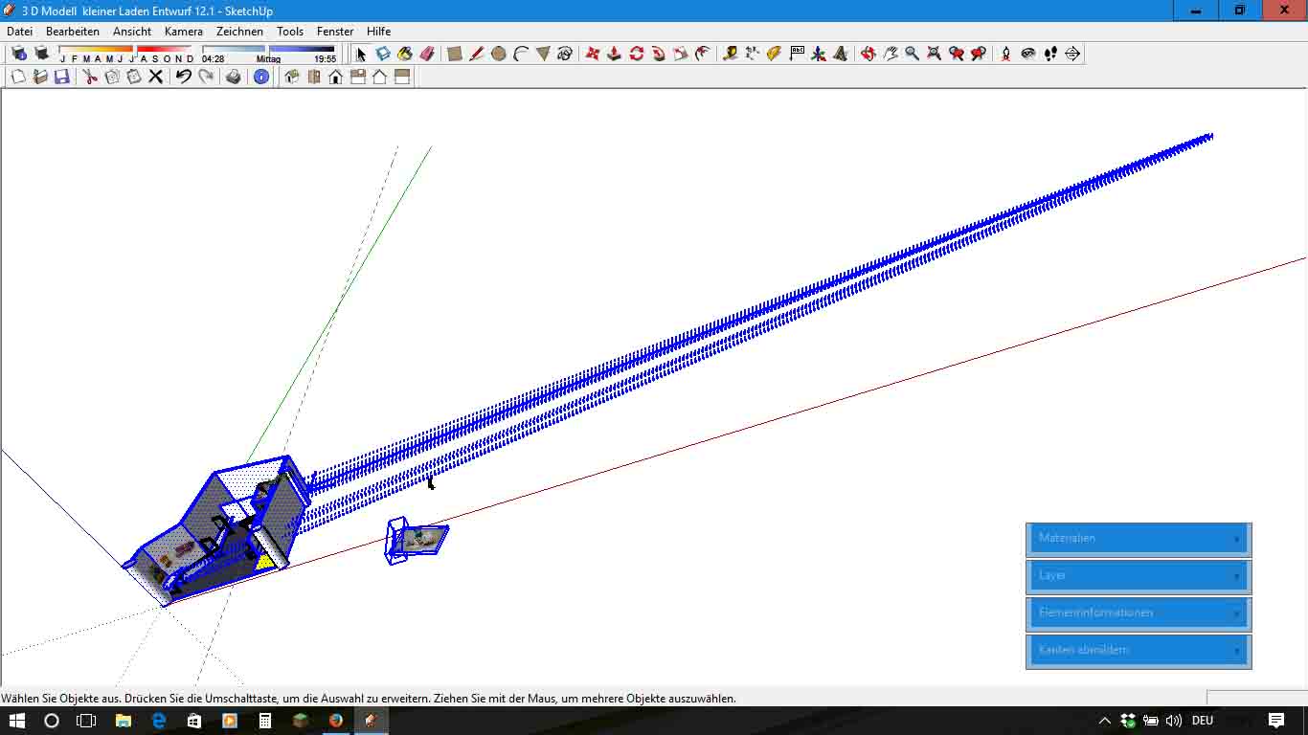The height and width of the screenshot is (735, 1308).
Task: Expand the Layer panel
Action: coord(1139,576)
